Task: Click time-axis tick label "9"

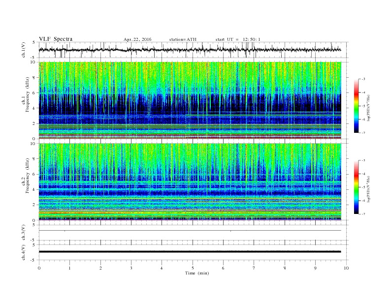Action: tap(315, 268)
